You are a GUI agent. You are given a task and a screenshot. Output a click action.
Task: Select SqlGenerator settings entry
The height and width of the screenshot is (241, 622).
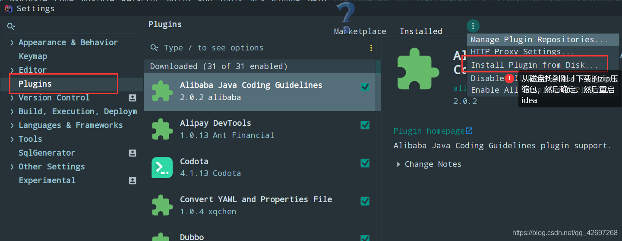pyautogui.click(x=47, y=153)
